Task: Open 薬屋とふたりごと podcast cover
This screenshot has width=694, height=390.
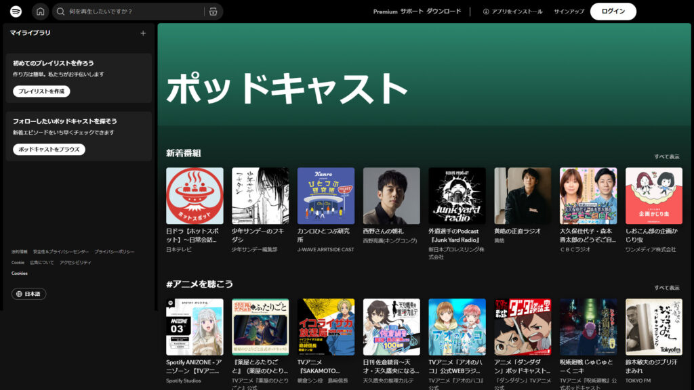Action: [260, 327]
